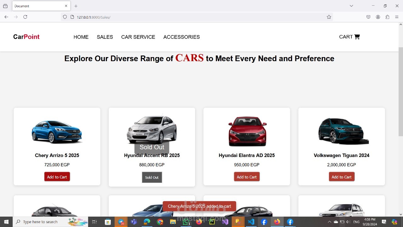This screenshot has width=403, height=227.
Task: Open the CART shopping cart icon
Action: pyautogui.click(x=357, y=37)
